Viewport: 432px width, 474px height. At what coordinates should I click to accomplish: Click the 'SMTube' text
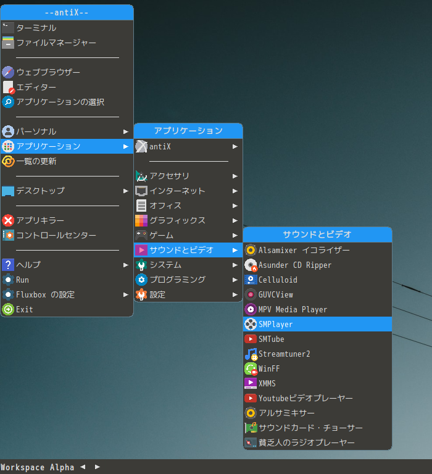(x=271, y=339)
